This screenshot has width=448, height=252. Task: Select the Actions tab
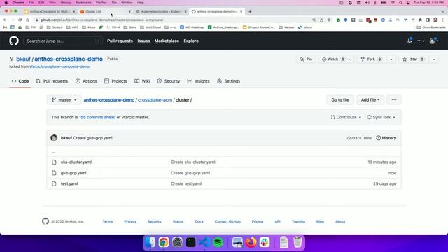click(86, 81)
